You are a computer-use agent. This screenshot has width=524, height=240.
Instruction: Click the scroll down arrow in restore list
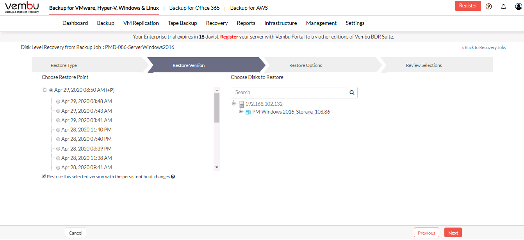(x=217, y=167)
